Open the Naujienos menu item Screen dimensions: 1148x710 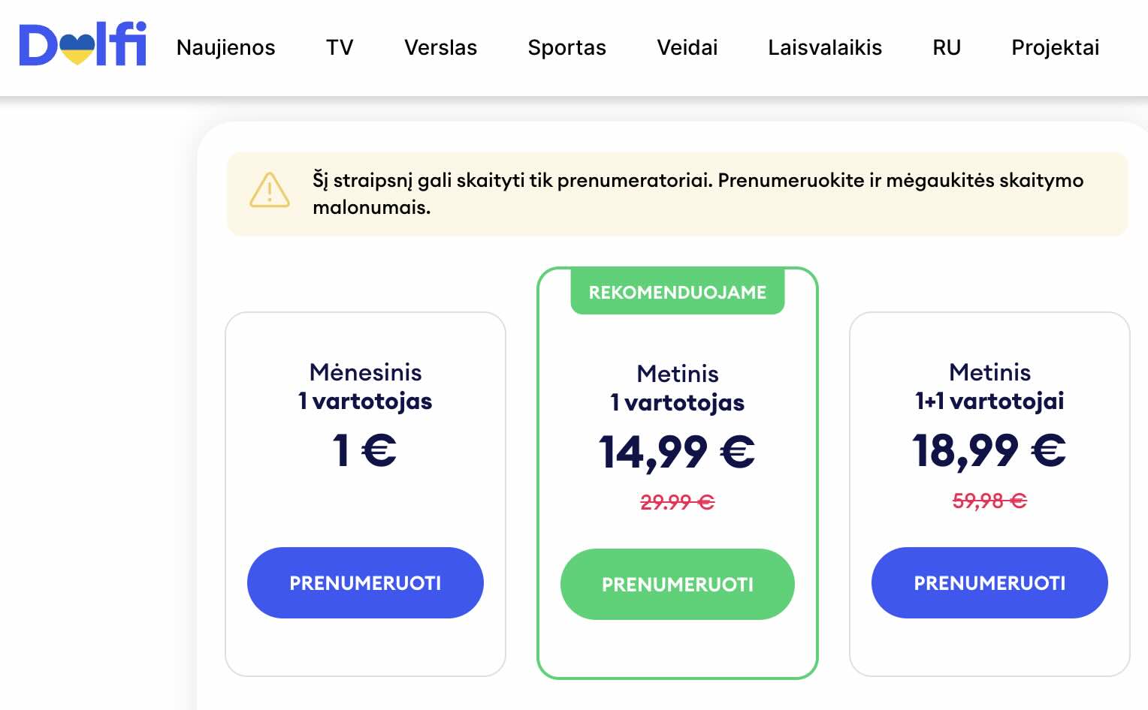tap(225, 48)
